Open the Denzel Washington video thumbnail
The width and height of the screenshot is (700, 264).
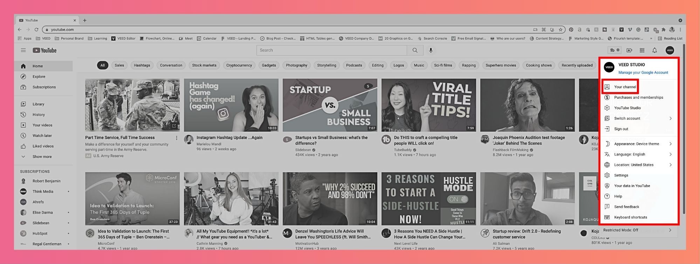330,199
